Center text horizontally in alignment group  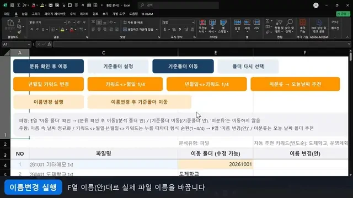pos(99,30)
